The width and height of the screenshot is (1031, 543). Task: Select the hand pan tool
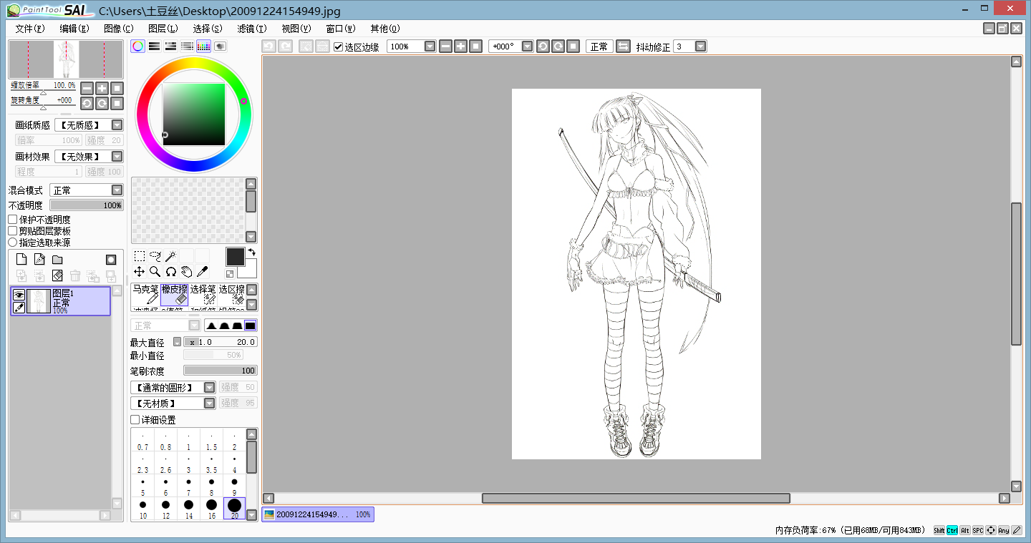186,272
